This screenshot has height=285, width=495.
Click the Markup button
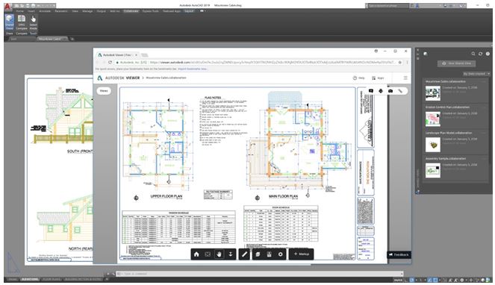[x=302, y=254]
